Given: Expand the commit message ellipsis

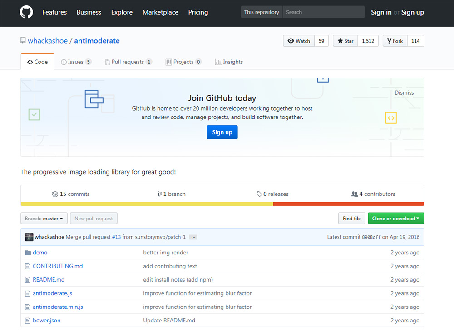Looking at the screenshot, I should 193,237.
